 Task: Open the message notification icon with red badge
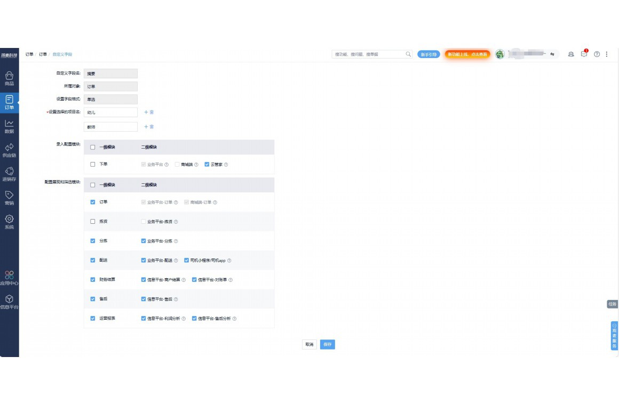tap(584, 54)
